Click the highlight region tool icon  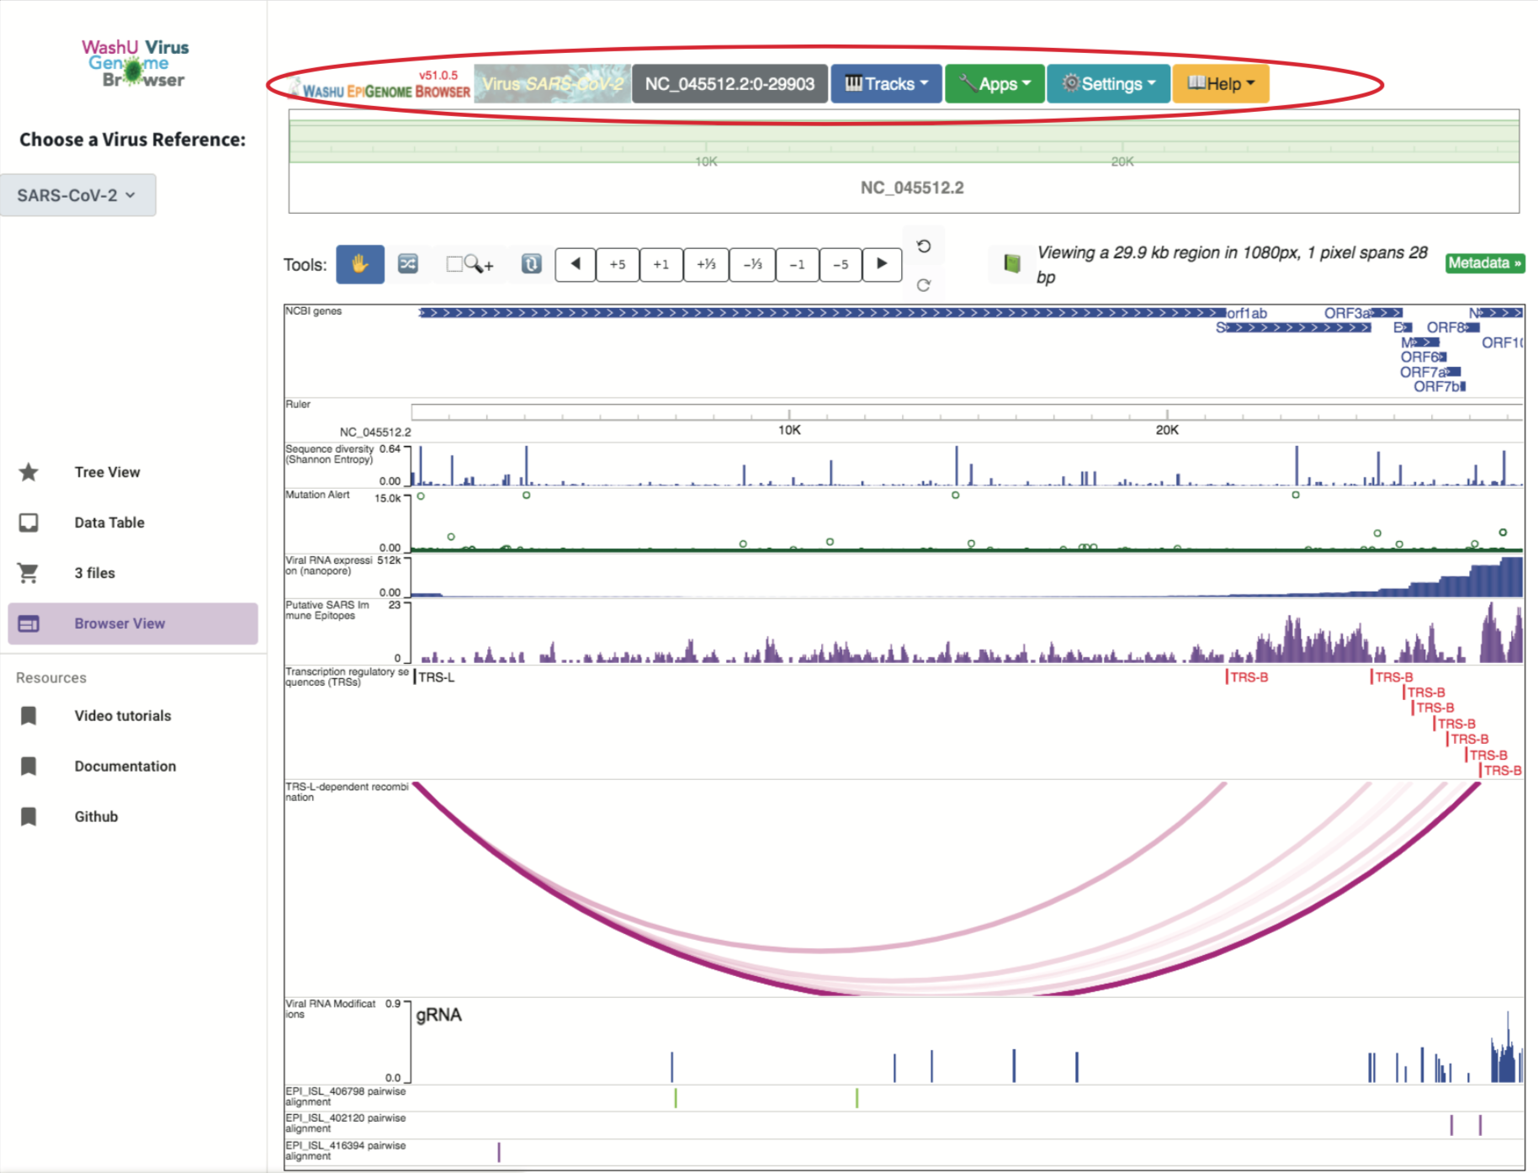point(532,264)
